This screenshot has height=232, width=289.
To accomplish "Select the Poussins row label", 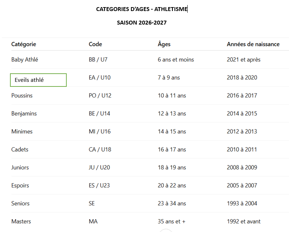I will [22, 96].
